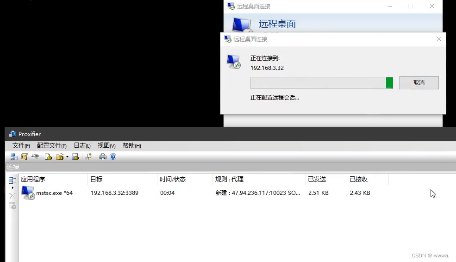Expand Open Profile dropdown arrow

click(x=67, y=157)
